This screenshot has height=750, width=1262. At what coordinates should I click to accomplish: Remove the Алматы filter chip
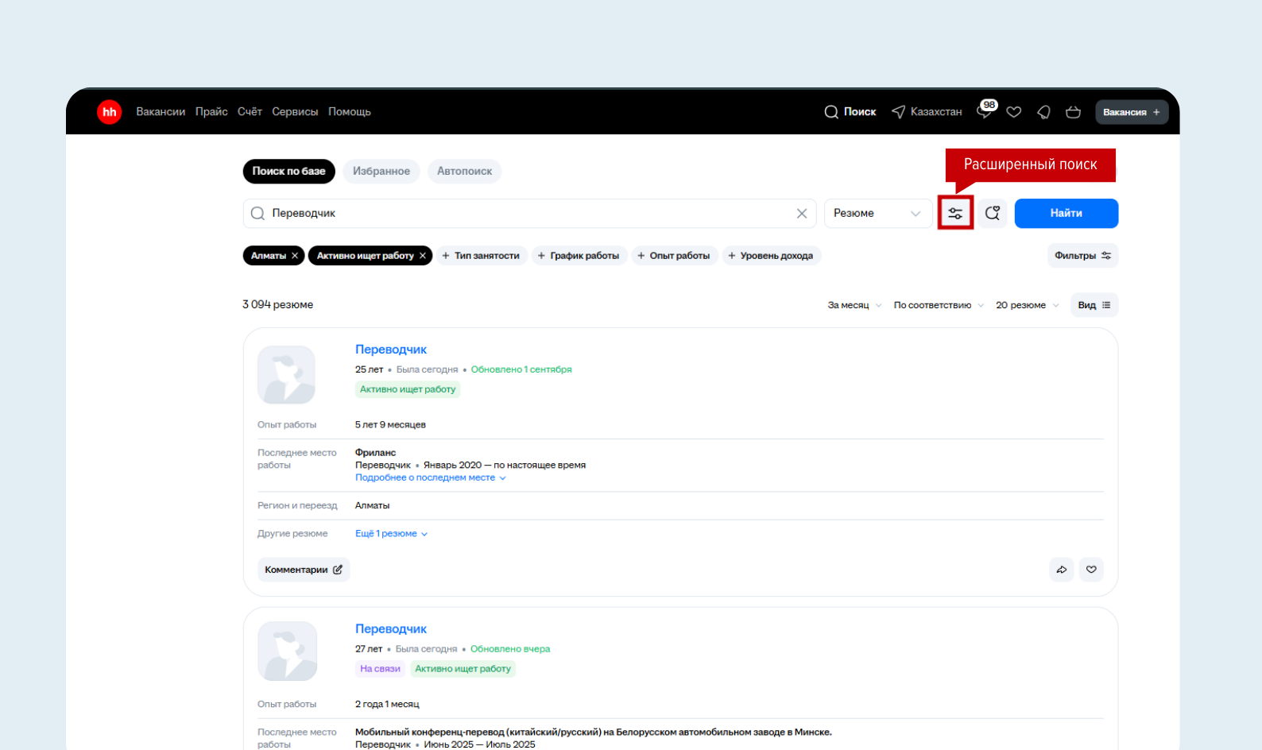(x=295, y=256)
